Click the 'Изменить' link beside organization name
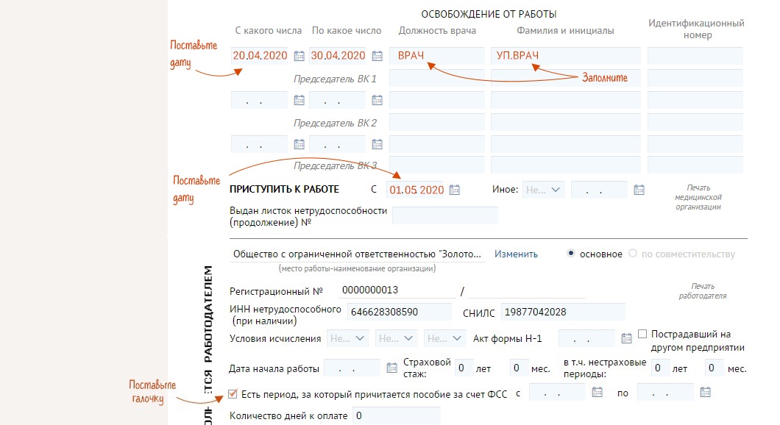 tap(516, 254)
